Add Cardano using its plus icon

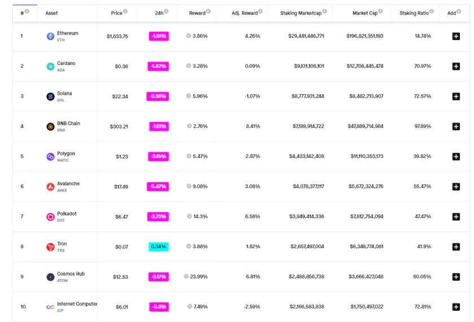tap(456, 66)
